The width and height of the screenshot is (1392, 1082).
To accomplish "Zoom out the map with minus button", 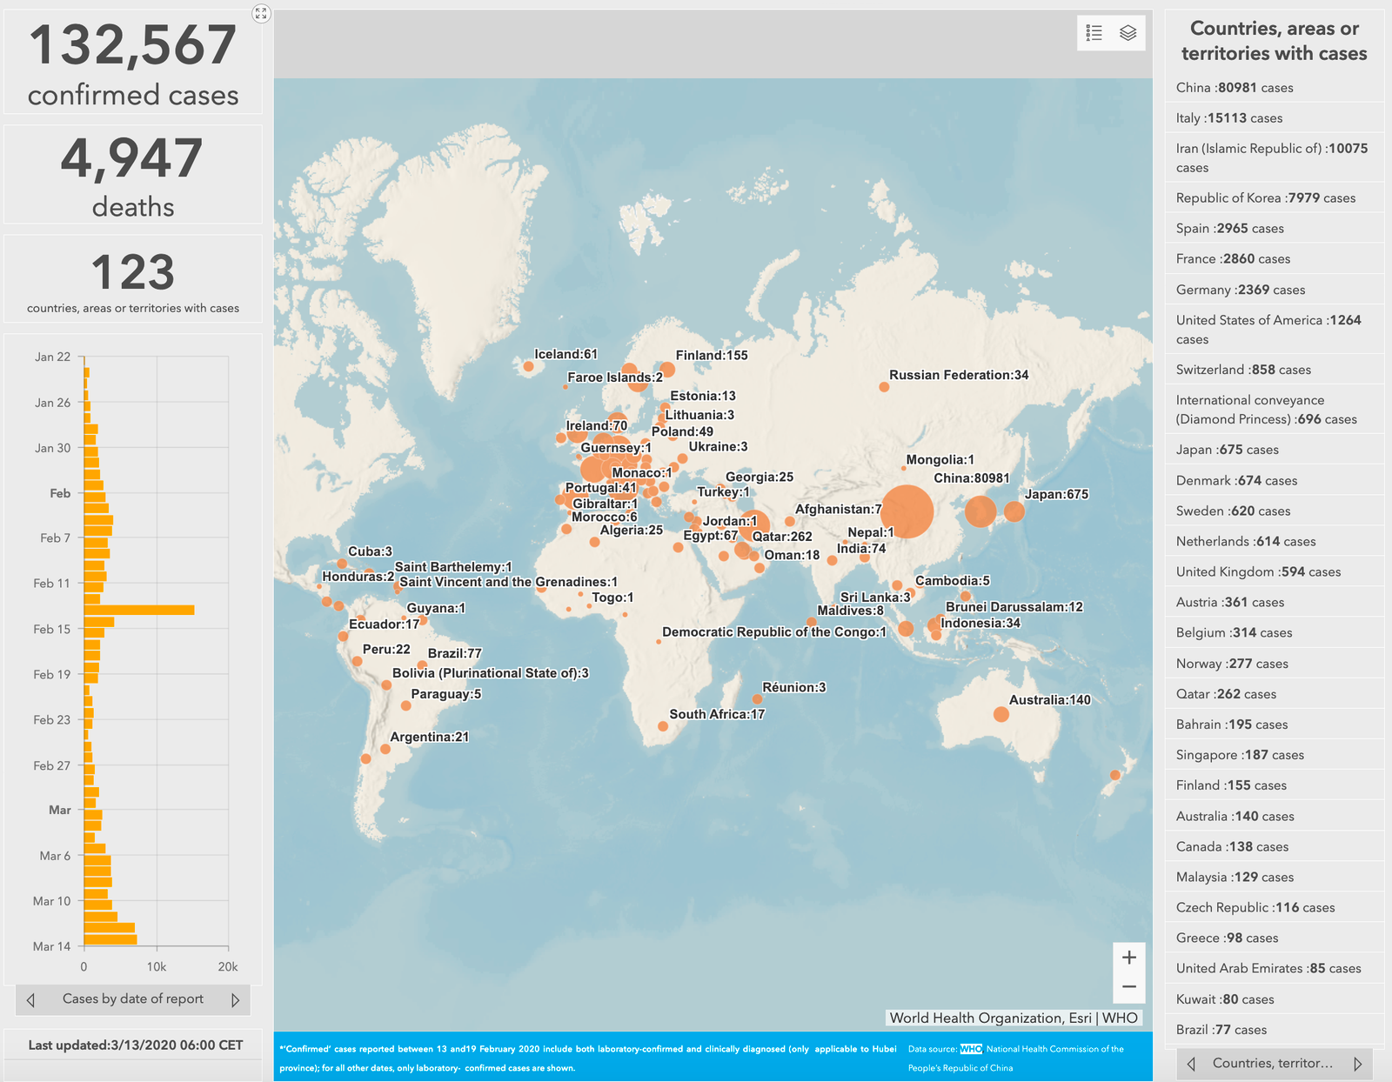I will 1128,987.
